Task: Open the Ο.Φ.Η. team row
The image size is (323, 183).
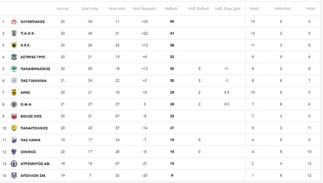Action: click(x=26, y=104)
